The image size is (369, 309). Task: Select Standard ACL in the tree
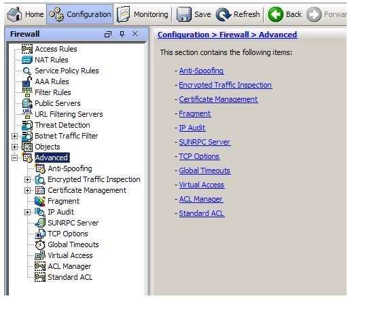(70, 277)
